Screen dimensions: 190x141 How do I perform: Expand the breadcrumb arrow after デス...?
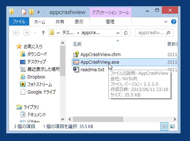click(x=78, y=33)
